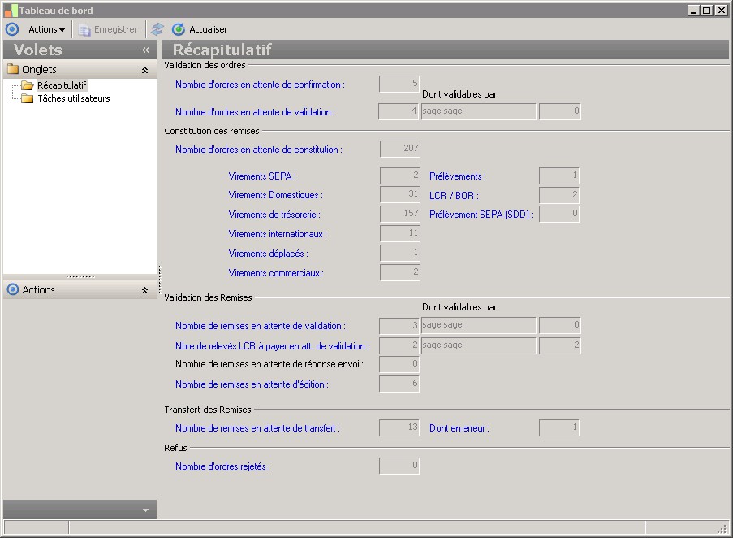Open Nombre d'ordres en attente de confirmation
Viewport: 733px width, 538px height.
pos(260,85)
